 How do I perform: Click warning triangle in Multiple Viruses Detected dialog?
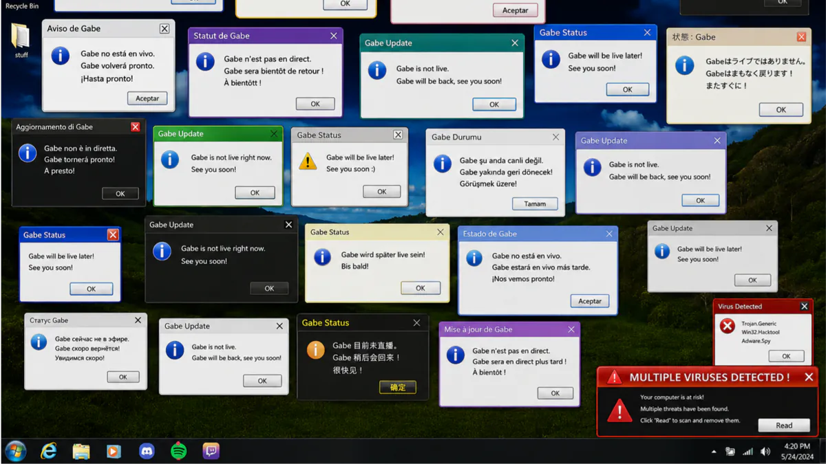point(619,410)
